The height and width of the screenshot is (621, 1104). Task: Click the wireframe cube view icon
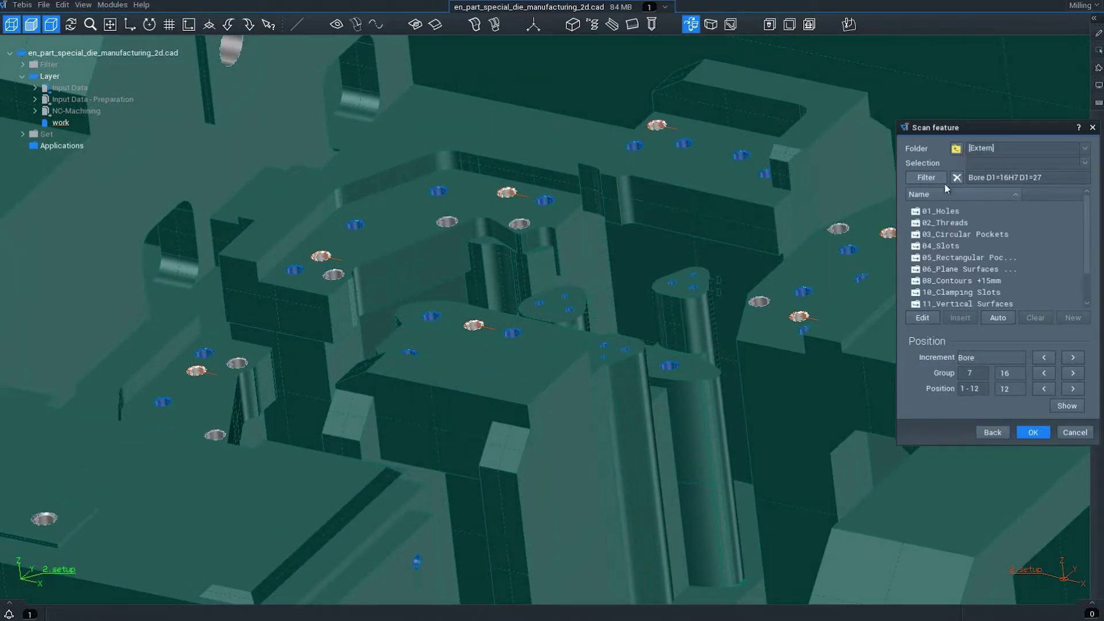point(11,24)
